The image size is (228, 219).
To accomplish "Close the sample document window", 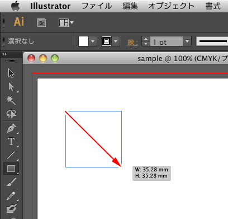I will 31,58.
